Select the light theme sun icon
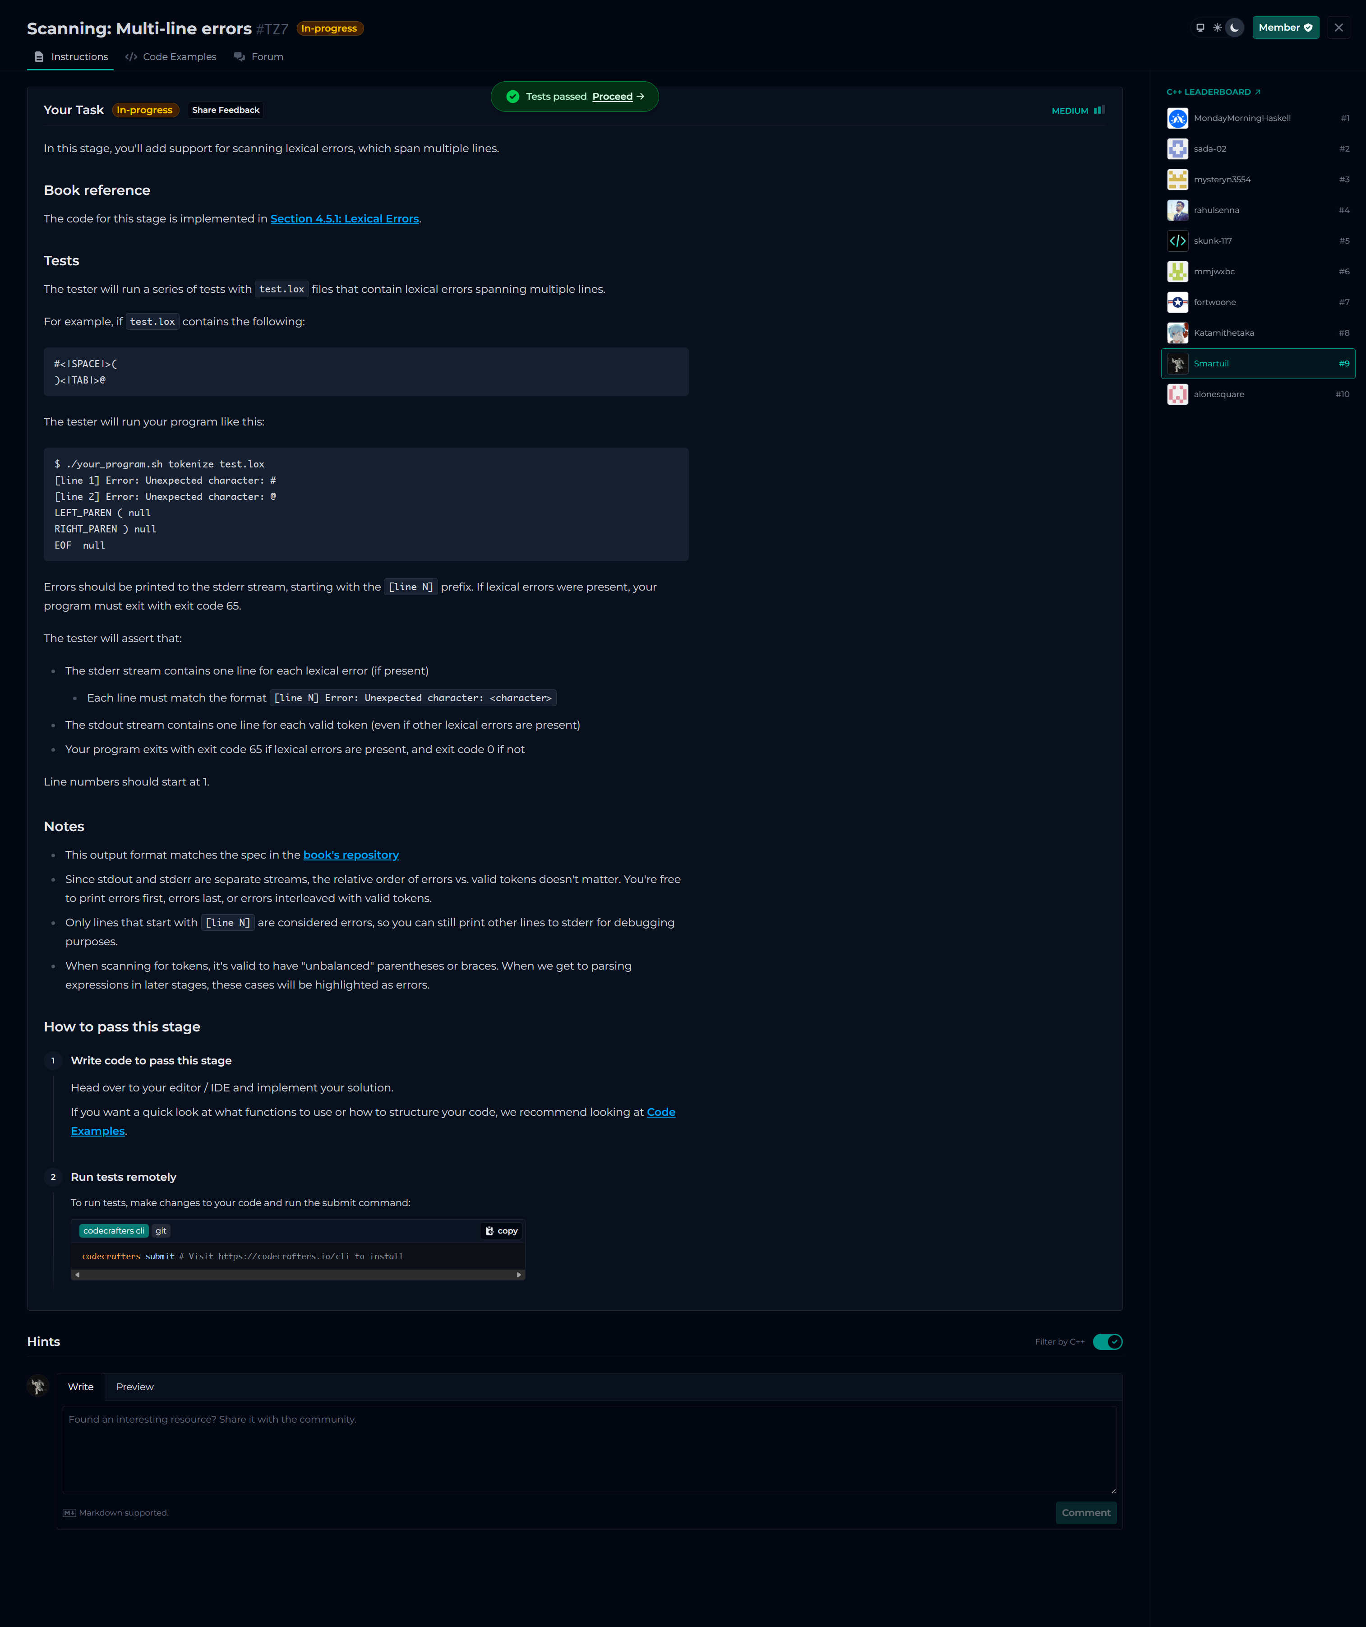The height and width of the screenshot is (1627, 1366). [x=1217, y=28]
